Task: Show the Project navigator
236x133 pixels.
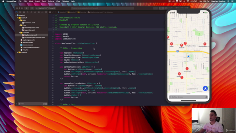Action: click(x=17, y=12)
